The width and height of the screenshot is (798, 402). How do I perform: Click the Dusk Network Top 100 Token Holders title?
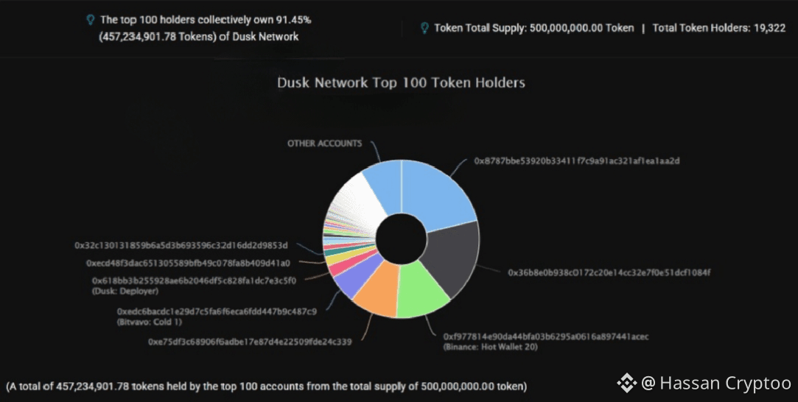[x=401, y=83]
